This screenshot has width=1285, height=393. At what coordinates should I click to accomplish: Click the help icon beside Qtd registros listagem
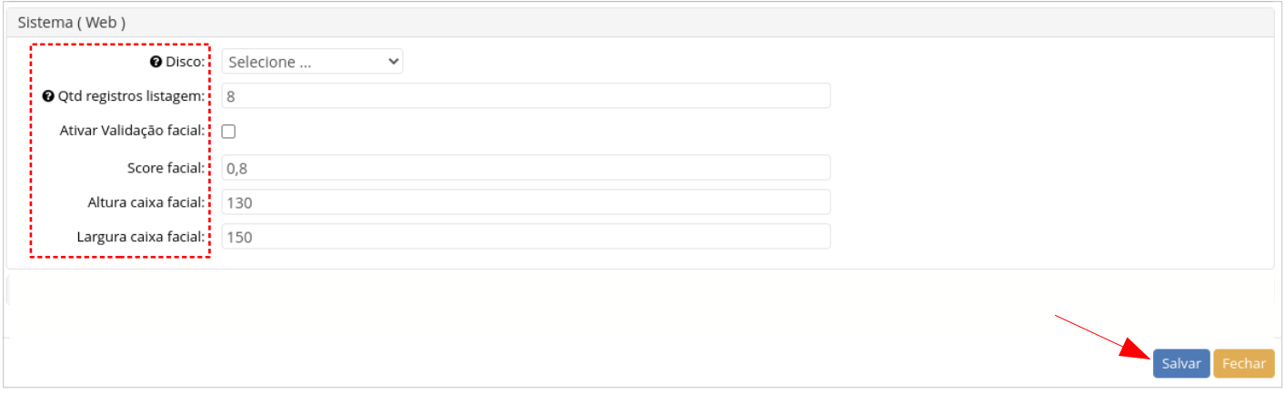click(48, 96)
